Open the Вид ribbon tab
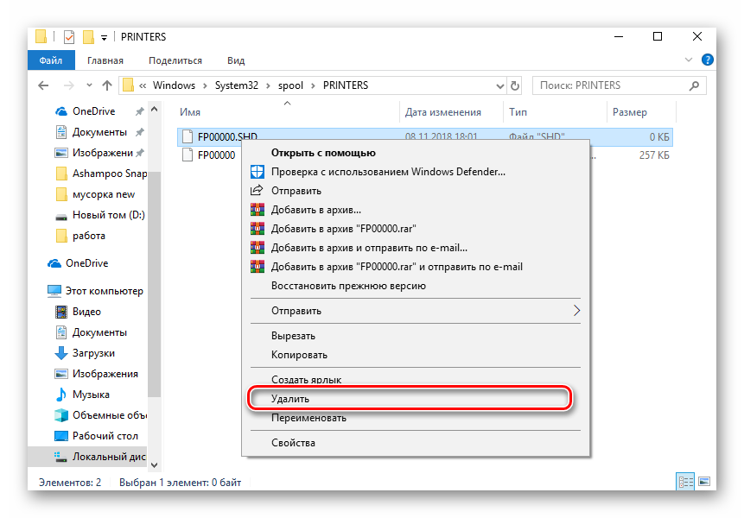Screen dimensions: 744x518 (236, 60)
